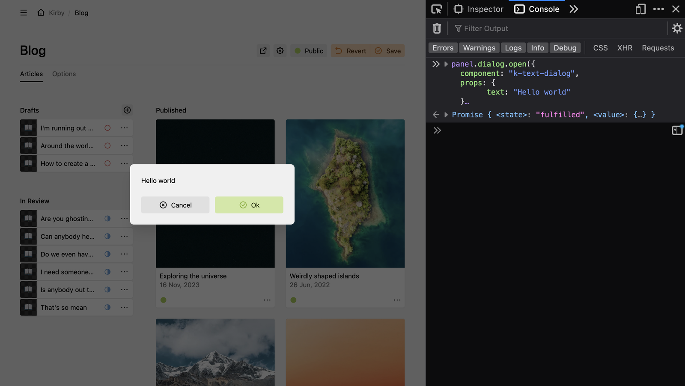Enable the Requests filter

tap(658, 48)
